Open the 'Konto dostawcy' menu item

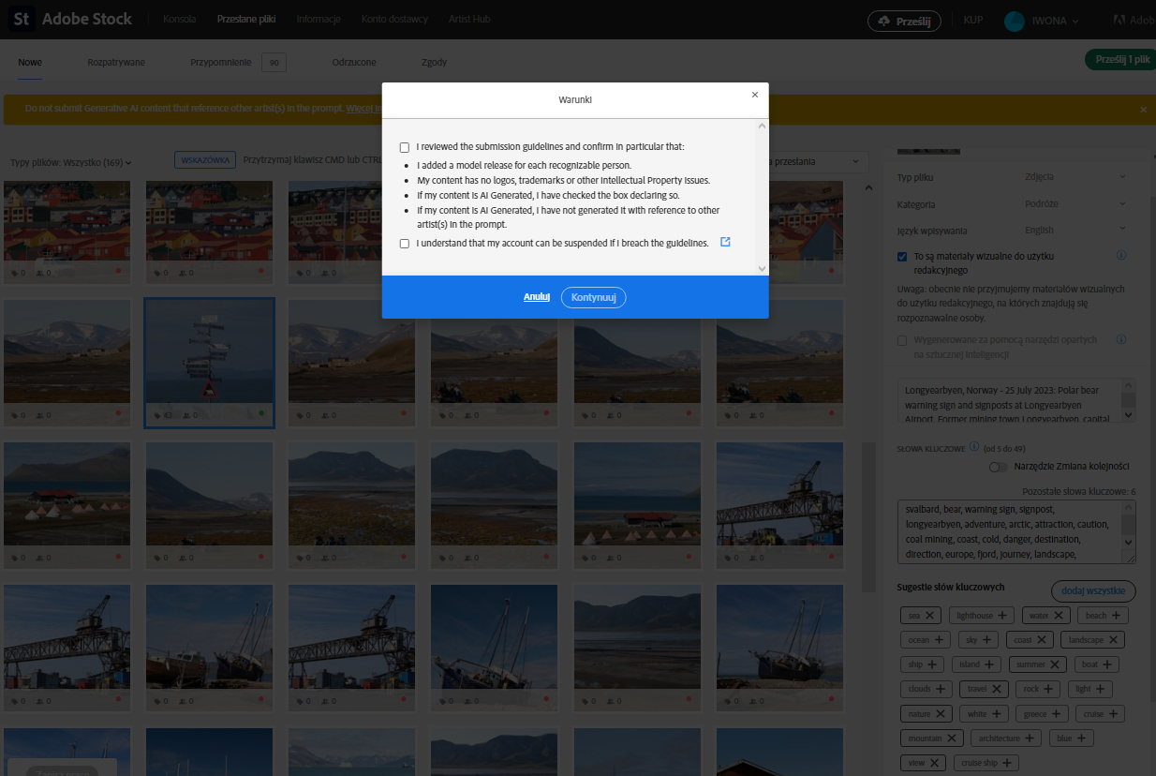click(x=393, y=19)
